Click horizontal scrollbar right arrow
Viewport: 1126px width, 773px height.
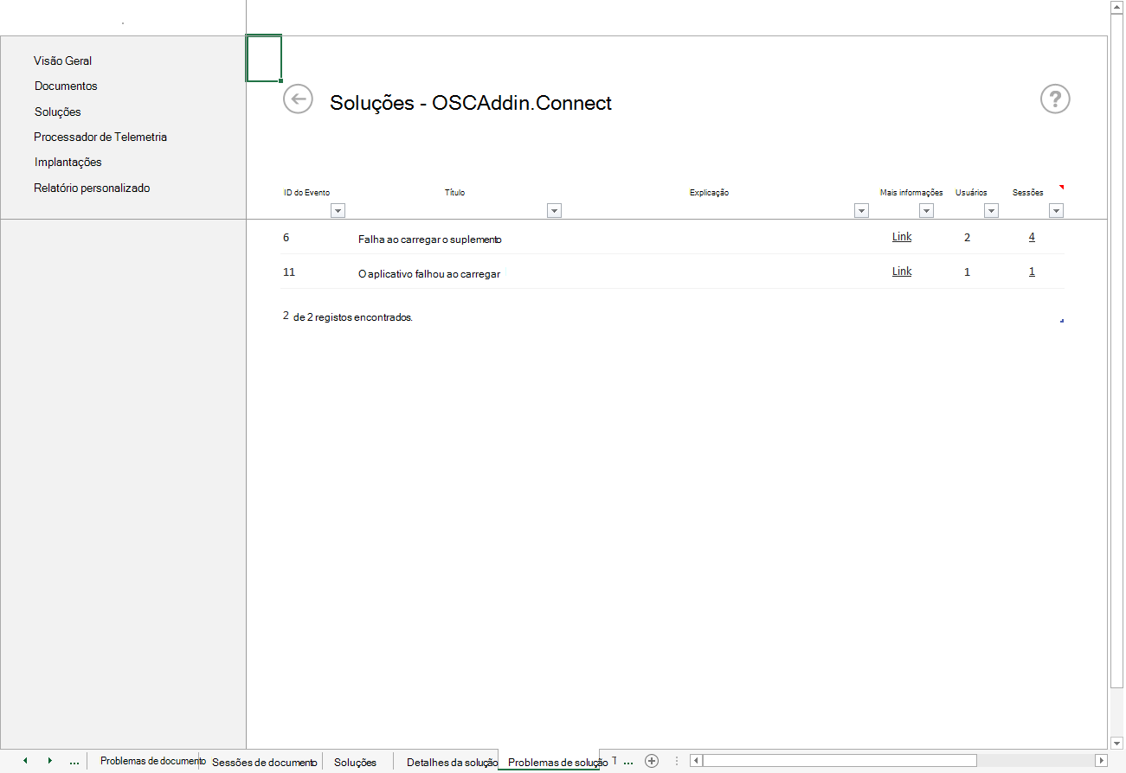1101,761
